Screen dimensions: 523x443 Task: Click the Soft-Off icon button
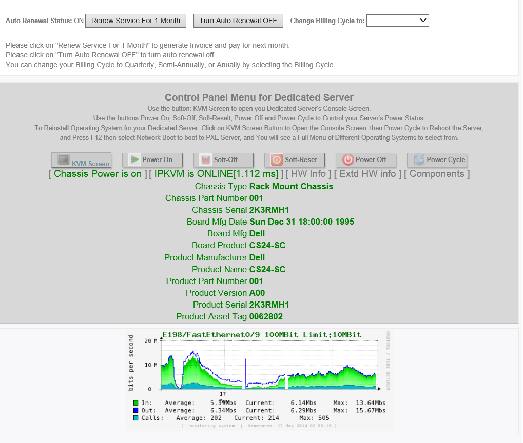[206, 160]
